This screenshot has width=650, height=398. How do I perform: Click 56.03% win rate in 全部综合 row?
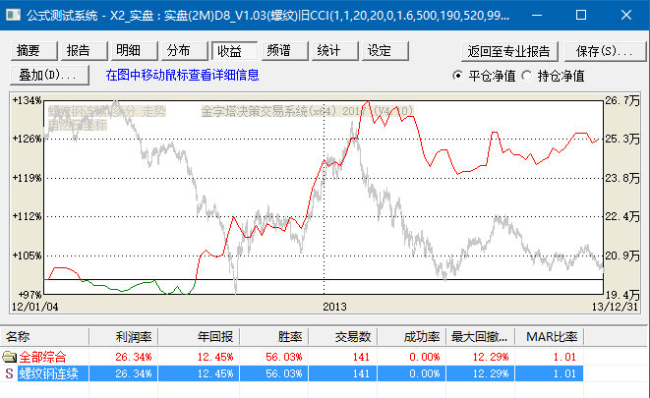tap(284, 357)
